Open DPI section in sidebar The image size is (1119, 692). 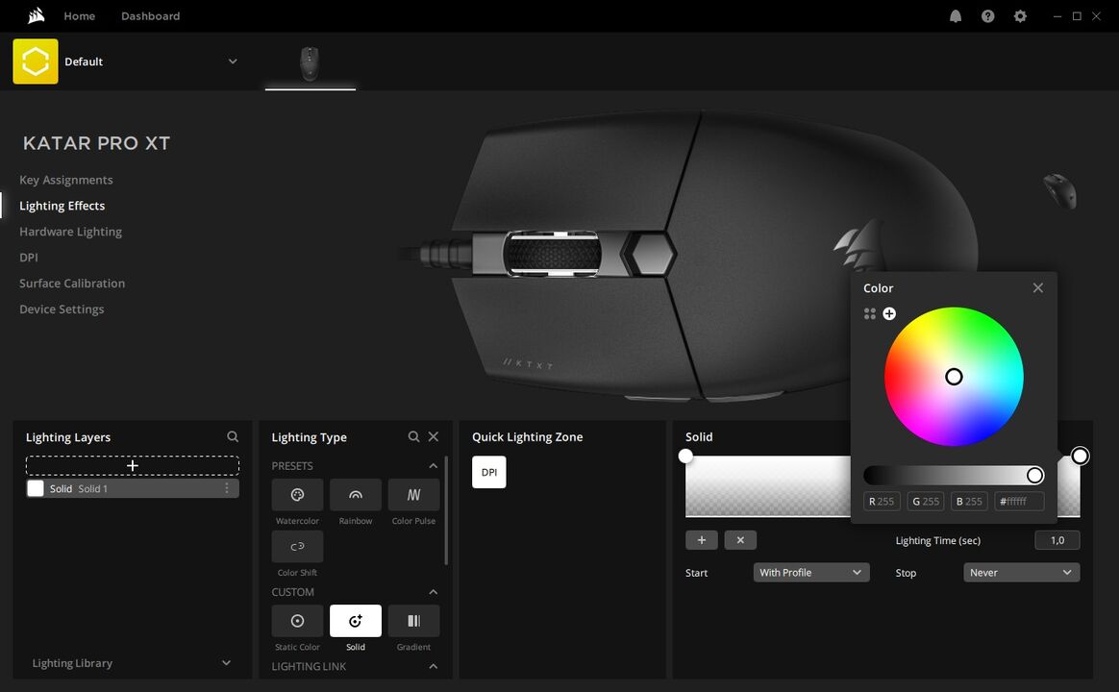tap(29, 258)
